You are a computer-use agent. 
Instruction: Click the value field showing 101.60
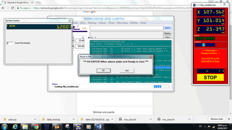click(80, 46)
